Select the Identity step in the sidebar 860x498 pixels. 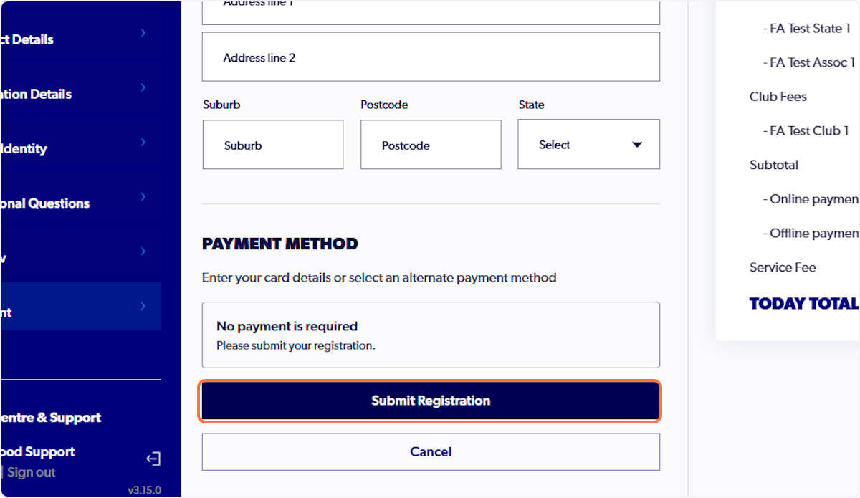click(43, 148)
